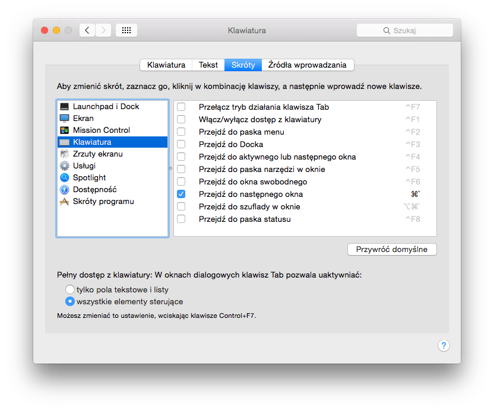The image size is (494, 411).
Task: Enable Przełącz tryb działania klawisza Tab checkbox
Action: coord(181,107)
